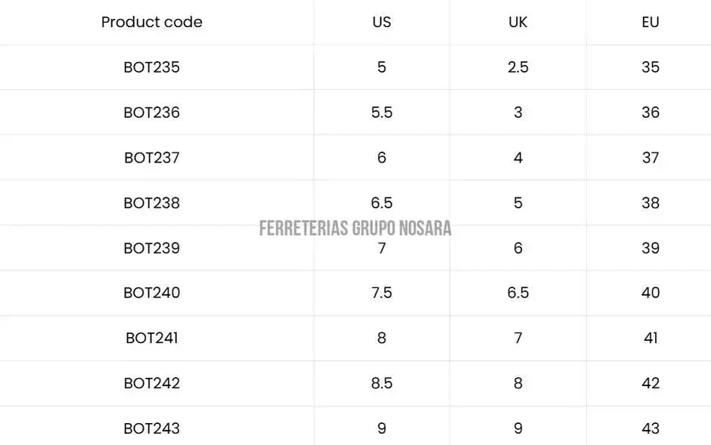This screenshot has width=711, height=445.
Task: Click product code BOT239
Action: tap(152, 248)
